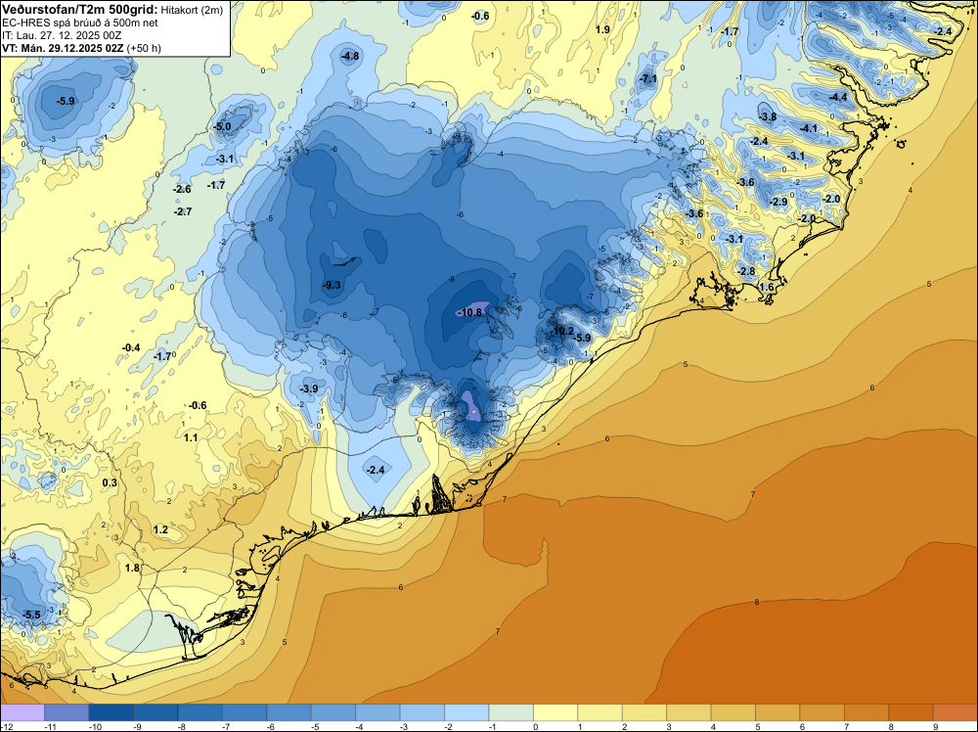Screen dimensions: 978x732
Task: Pick the -4.8 temperature label
Action: tap(350, 56)
